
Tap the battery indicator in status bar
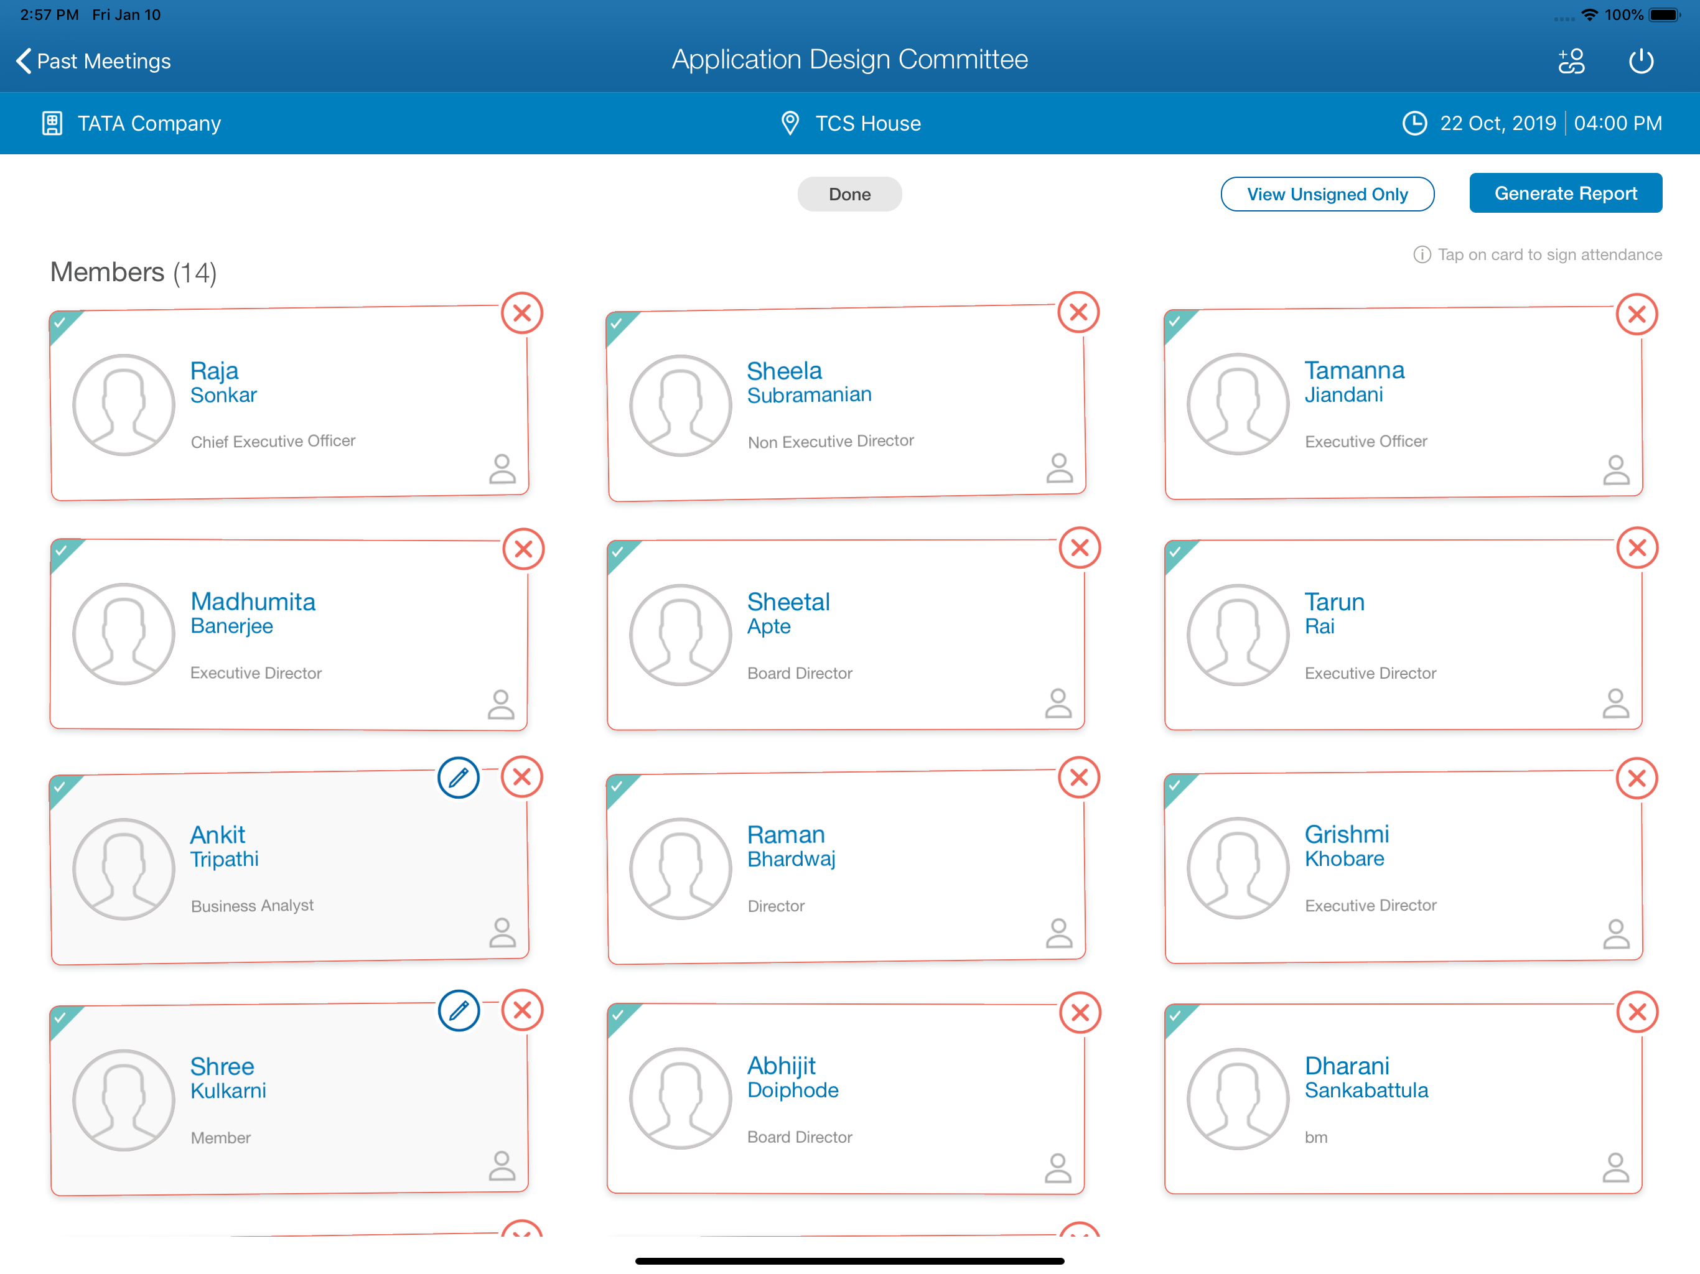coord(1665,14)
